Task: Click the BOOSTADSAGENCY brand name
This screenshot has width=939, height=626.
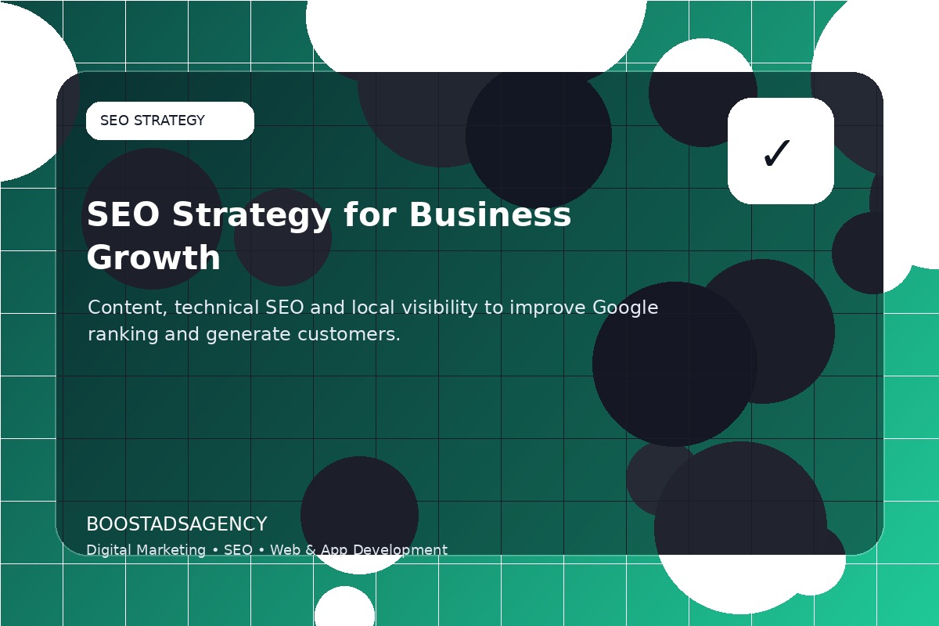Action: click(177, 524)
